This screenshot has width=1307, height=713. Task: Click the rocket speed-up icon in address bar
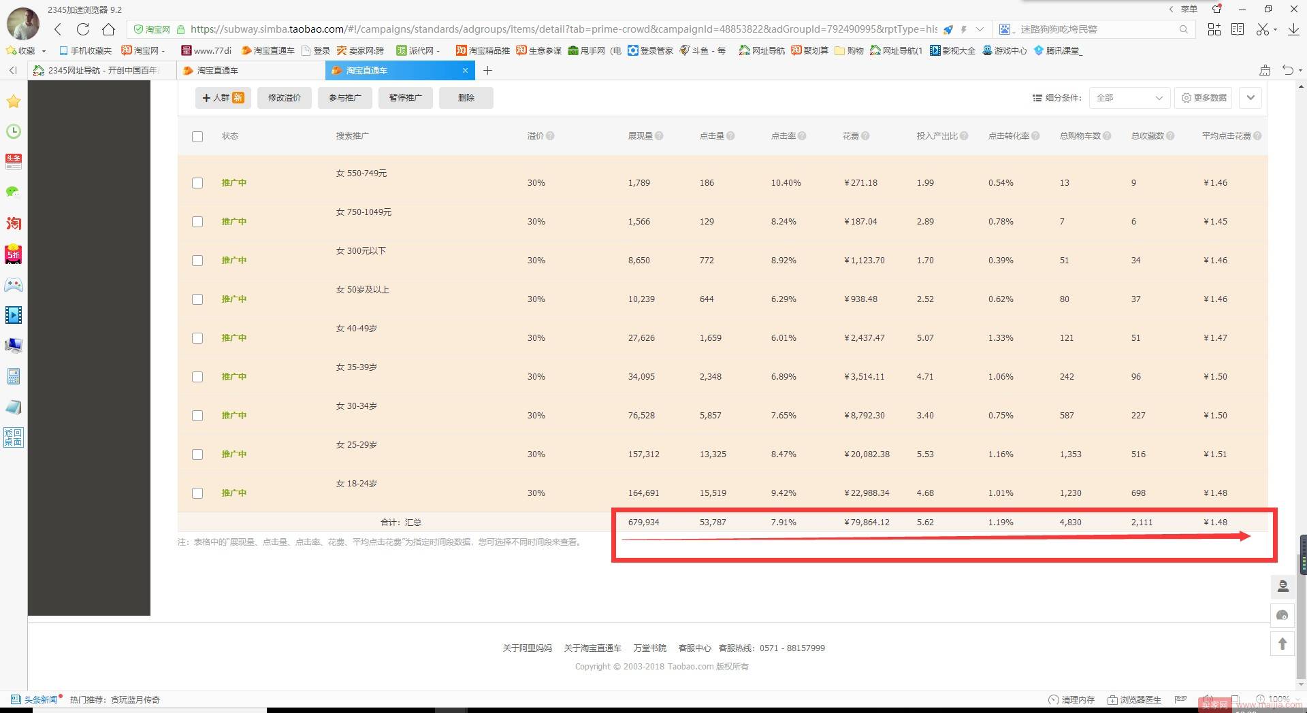click(x=948, y=29)
